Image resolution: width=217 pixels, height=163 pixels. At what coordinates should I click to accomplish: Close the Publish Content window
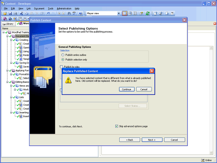(x=184, y=20)
